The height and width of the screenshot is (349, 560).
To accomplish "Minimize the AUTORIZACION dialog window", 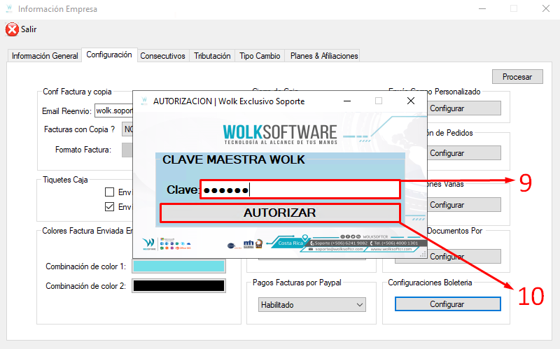I will [346, 101].
